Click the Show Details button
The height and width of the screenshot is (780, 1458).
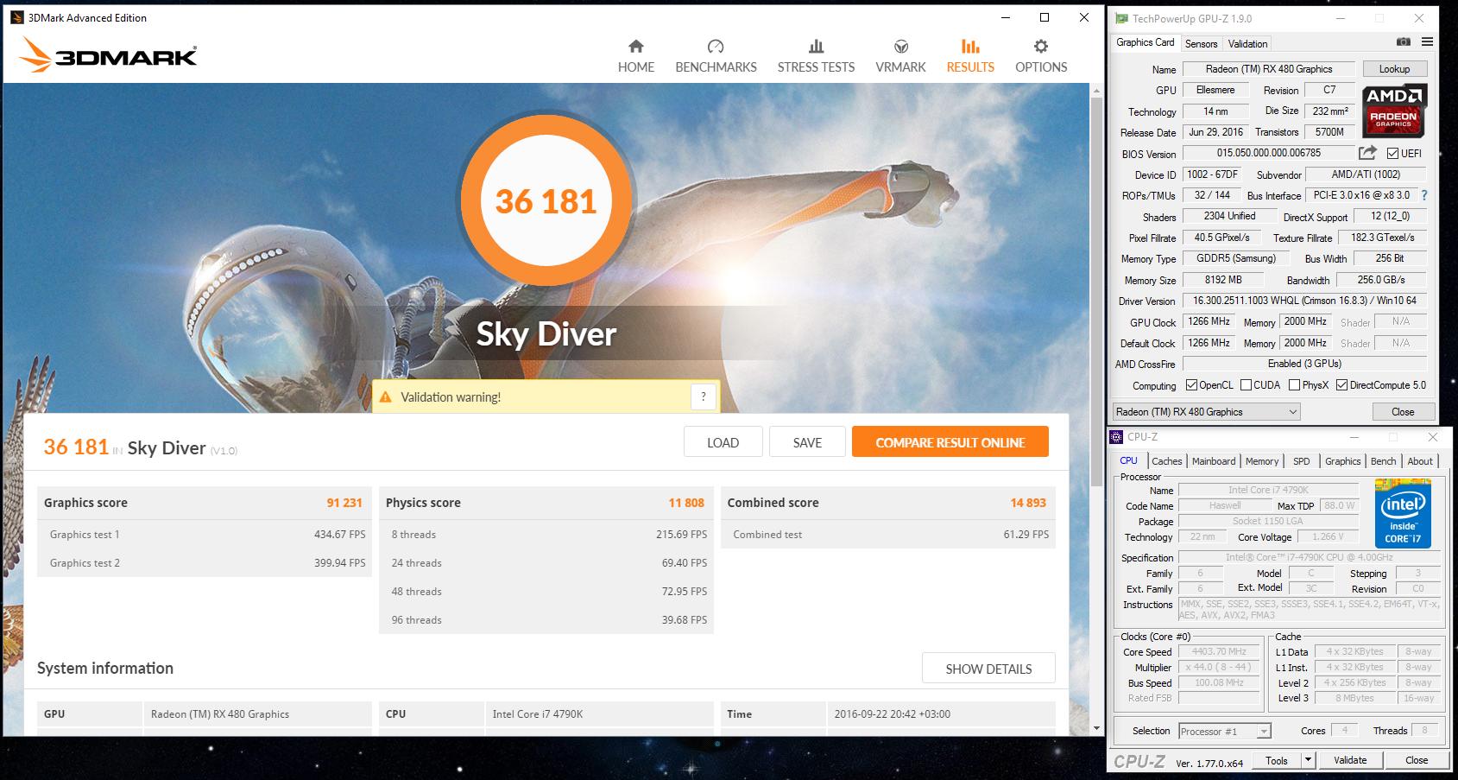click(x=988, y=669)
